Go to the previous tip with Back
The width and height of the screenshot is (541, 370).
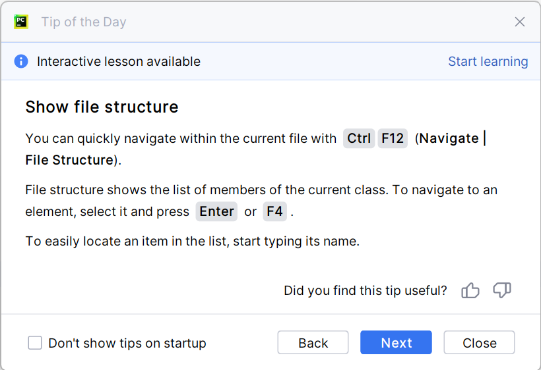tap(313, 343)
